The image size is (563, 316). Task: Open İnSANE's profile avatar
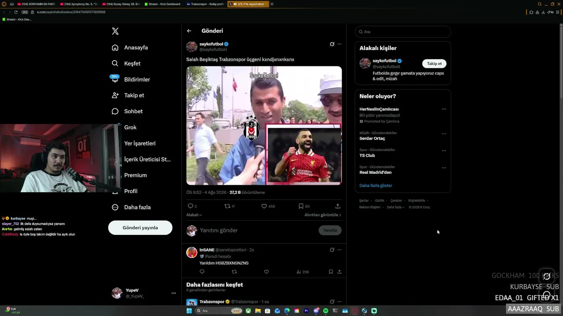click(192, 252)
